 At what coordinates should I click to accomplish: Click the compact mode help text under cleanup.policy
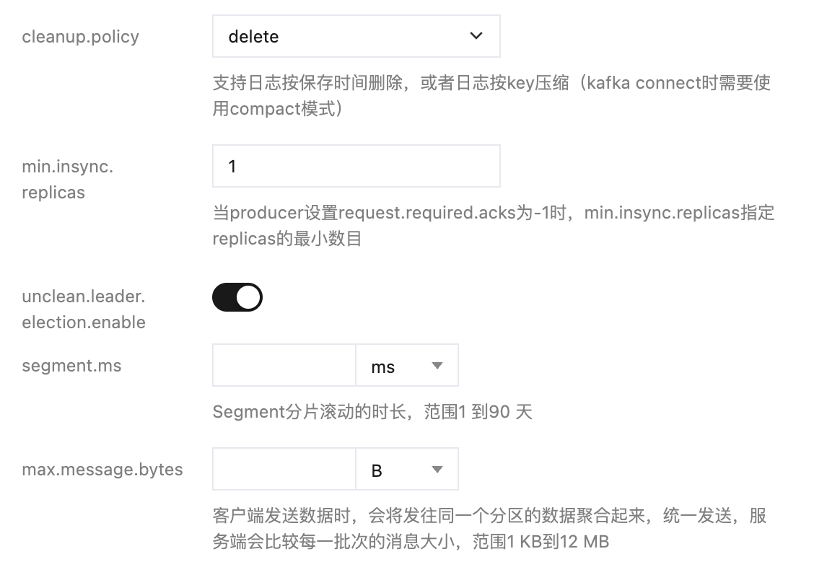[x=491, y=95]
